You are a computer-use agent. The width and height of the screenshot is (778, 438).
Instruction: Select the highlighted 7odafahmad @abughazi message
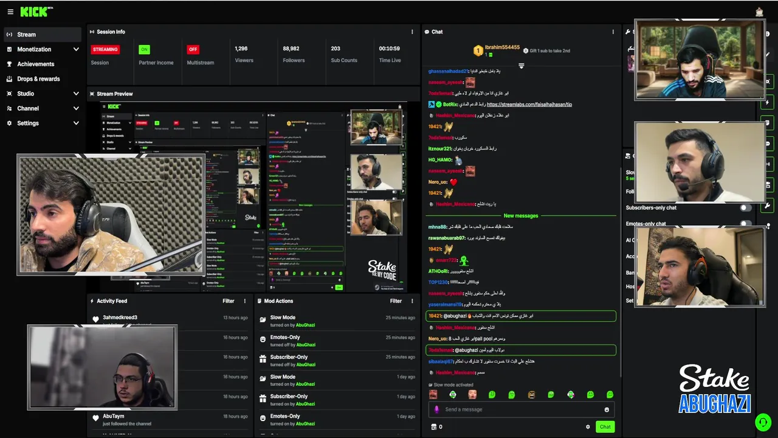(521, 350)
